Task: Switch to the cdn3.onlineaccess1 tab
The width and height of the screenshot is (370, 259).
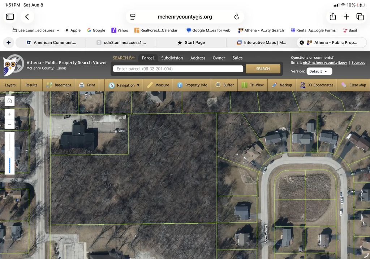Action: click(x=121, y=43)
